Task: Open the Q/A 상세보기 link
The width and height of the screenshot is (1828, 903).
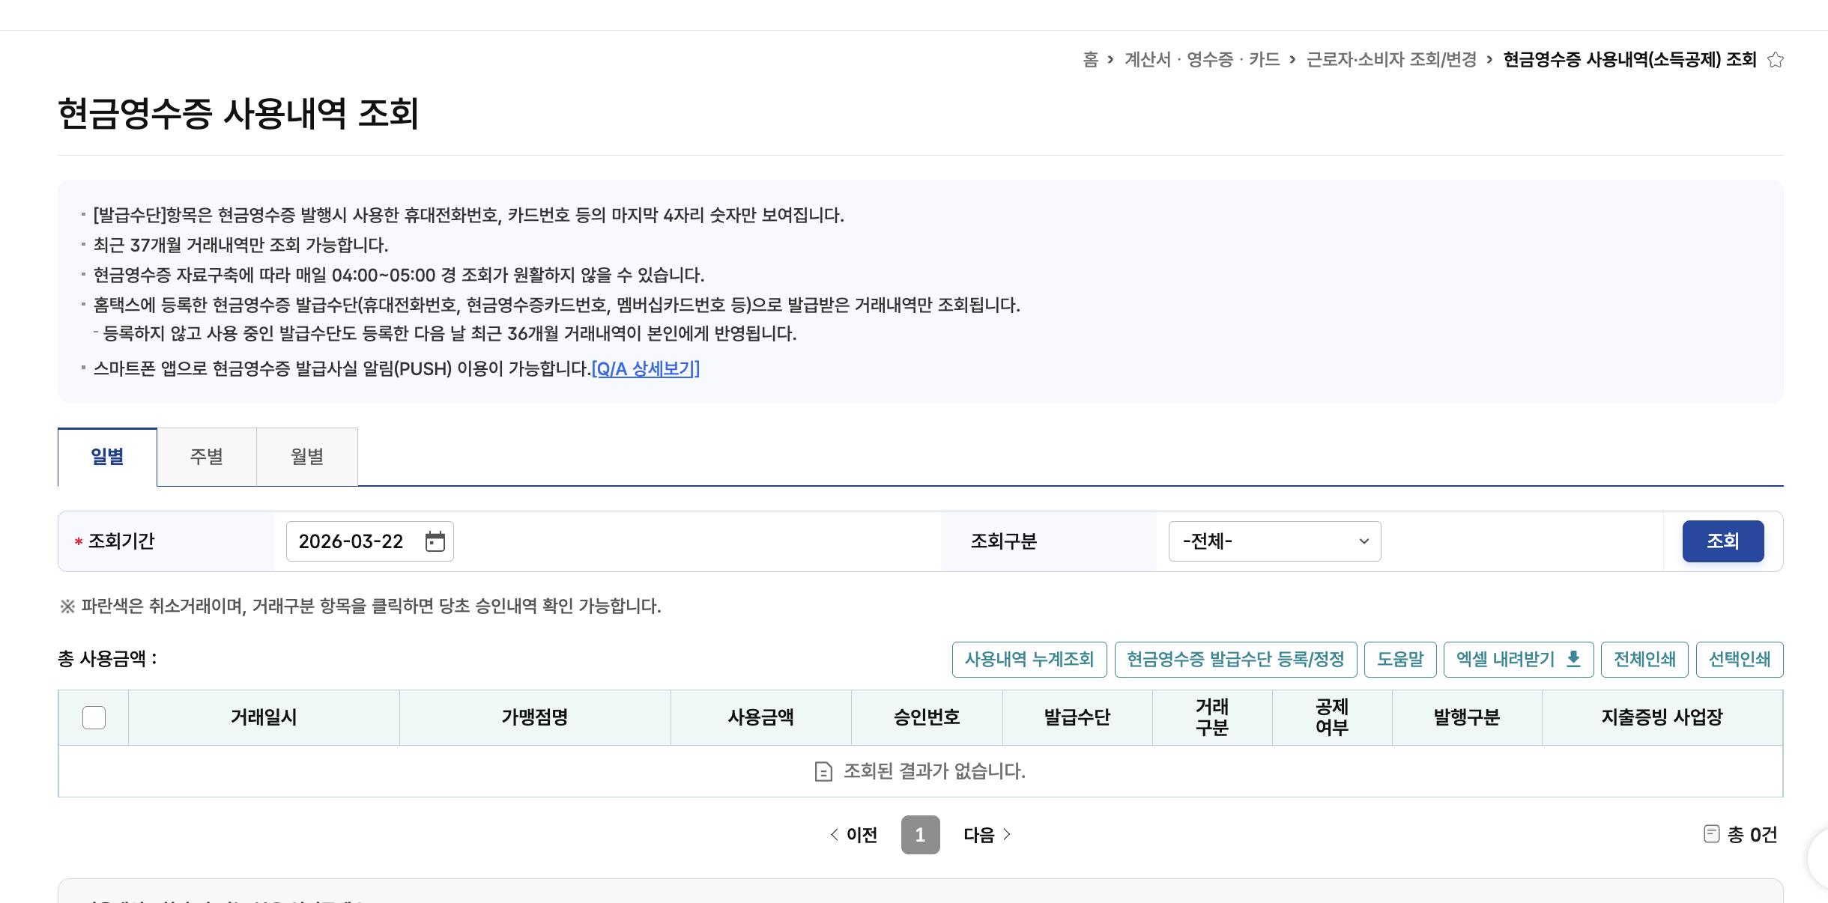Action: [x=645, y=368]
